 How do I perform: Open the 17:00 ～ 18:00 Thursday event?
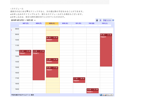point(79,80)
